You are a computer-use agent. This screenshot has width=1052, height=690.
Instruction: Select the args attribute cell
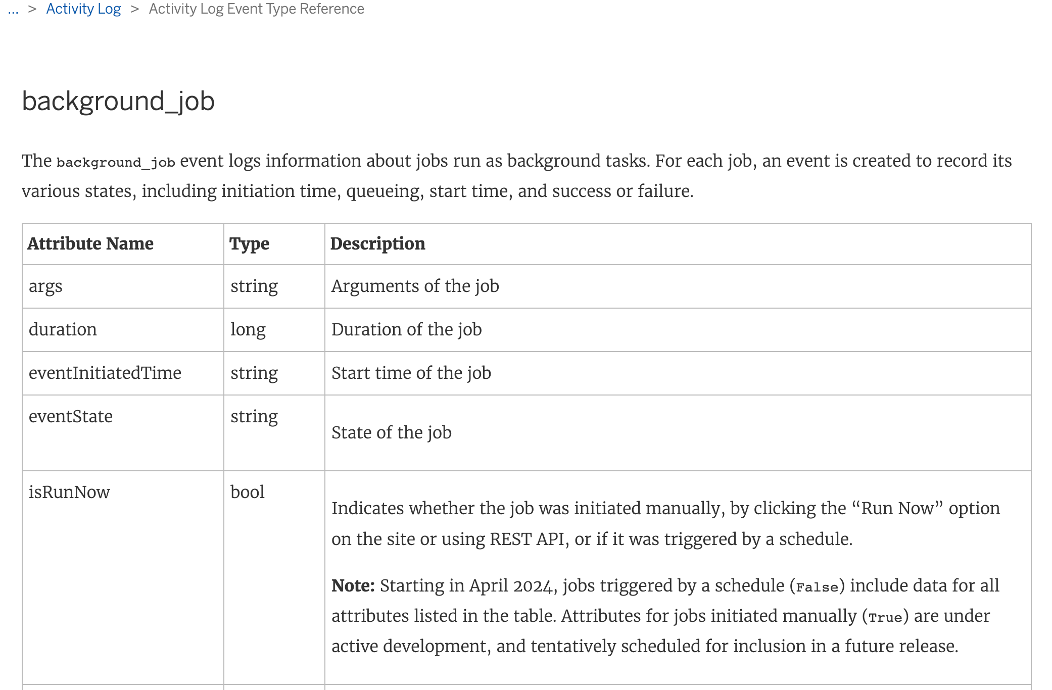(x=45, y=286)
